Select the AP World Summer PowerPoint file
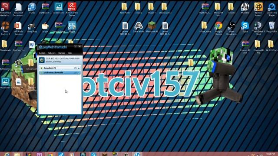Screen dimensions: 278x156 point(18,28)
